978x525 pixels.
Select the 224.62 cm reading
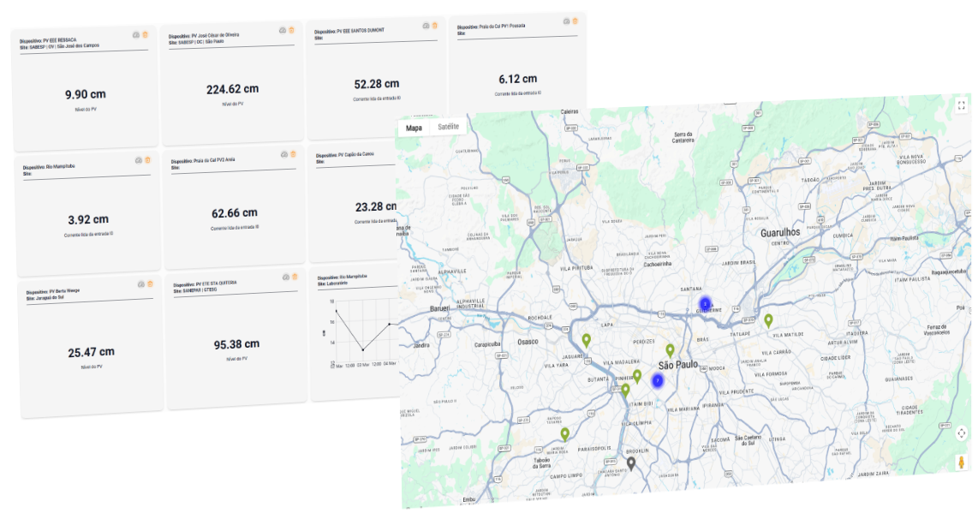tap(233, 90)
